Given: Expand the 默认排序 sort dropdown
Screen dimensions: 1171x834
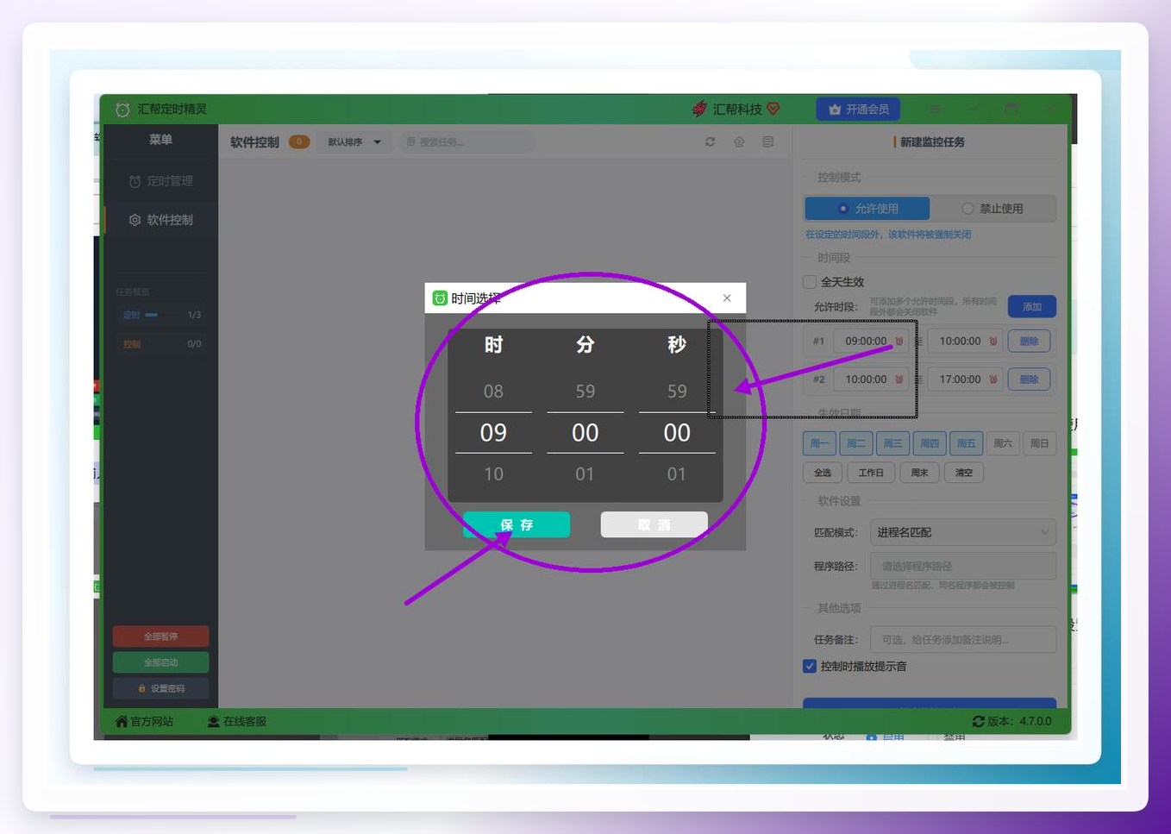Looking at the screenshot, I should pos(354,141).
